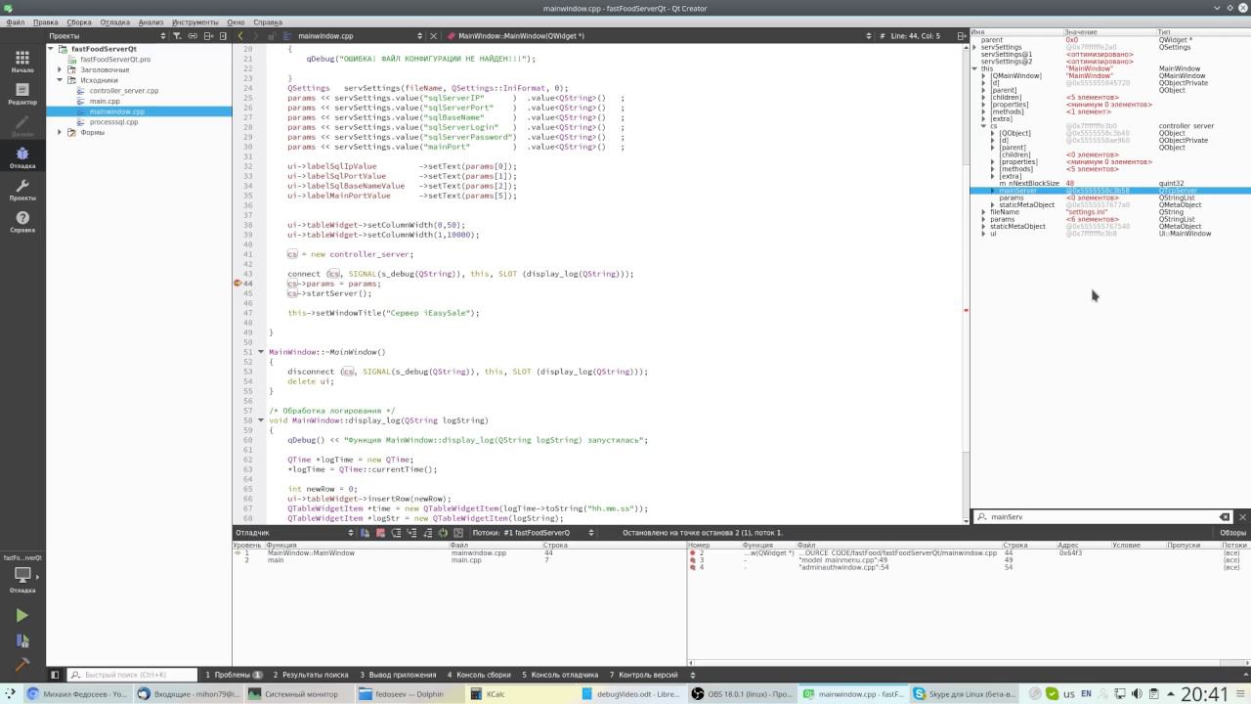The height and width of the screenshot is (704, 1251).
Task: Click the filter icon in Projects panel
Action: (x=177, y=36)
